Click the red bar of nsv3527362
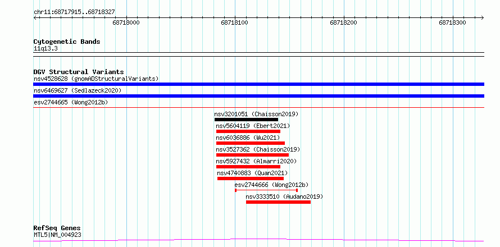 click(x=252, y=155)
